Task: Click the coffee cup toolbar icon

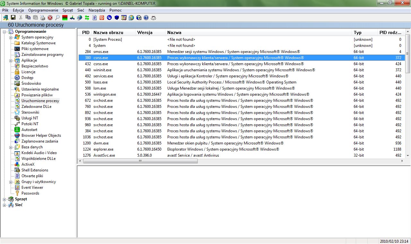Action: point(153,18)
